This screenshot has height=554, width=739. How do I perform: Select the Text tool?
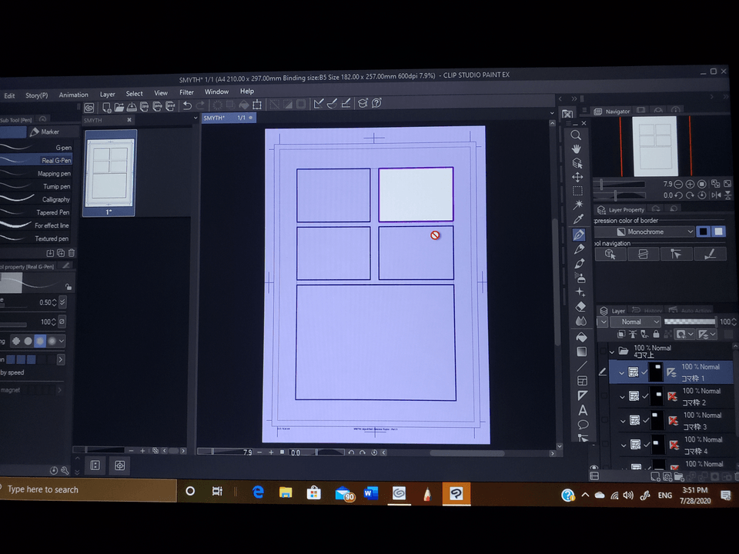(x=583, y=410)
